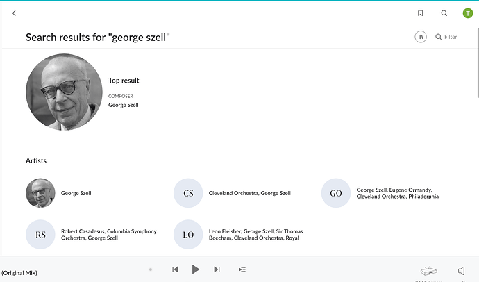This screenshot has height=282, width=479.
Task: Open Leon Fleisher, George Szell artist entry
Action: click(x=255, y=235)
